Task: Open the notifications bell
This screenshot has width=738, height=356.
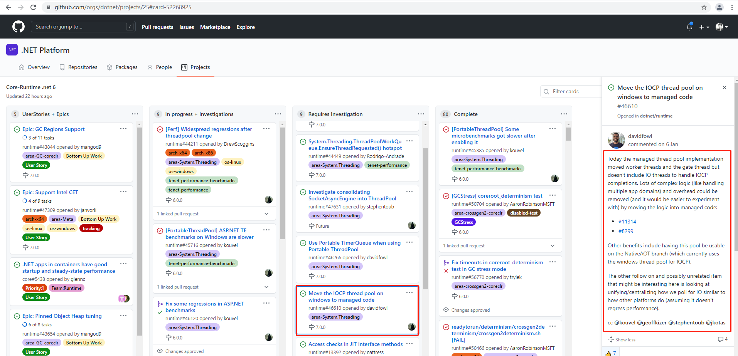Action: pyautogui.click(x=689, y=27)
